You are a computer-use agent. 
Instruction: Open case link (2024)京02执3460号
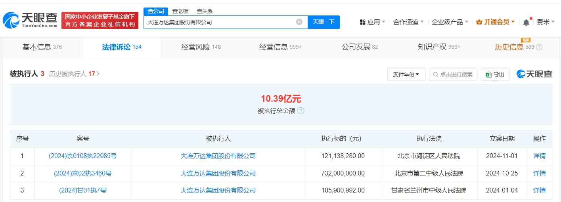pos(82,173)
